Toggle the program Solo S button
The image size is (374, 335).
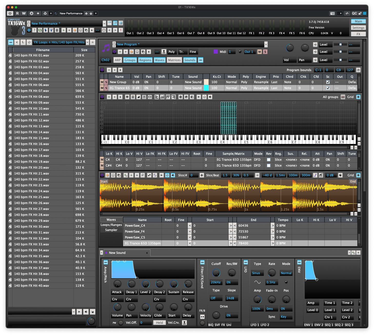click(x=265, y=52)
